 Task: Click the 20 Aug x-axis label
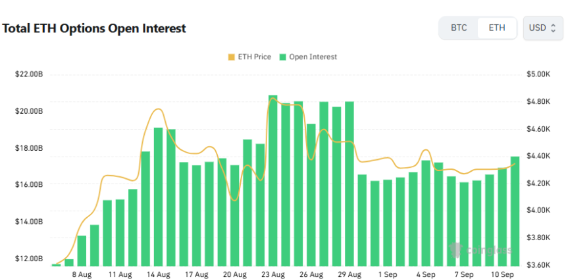235,274
